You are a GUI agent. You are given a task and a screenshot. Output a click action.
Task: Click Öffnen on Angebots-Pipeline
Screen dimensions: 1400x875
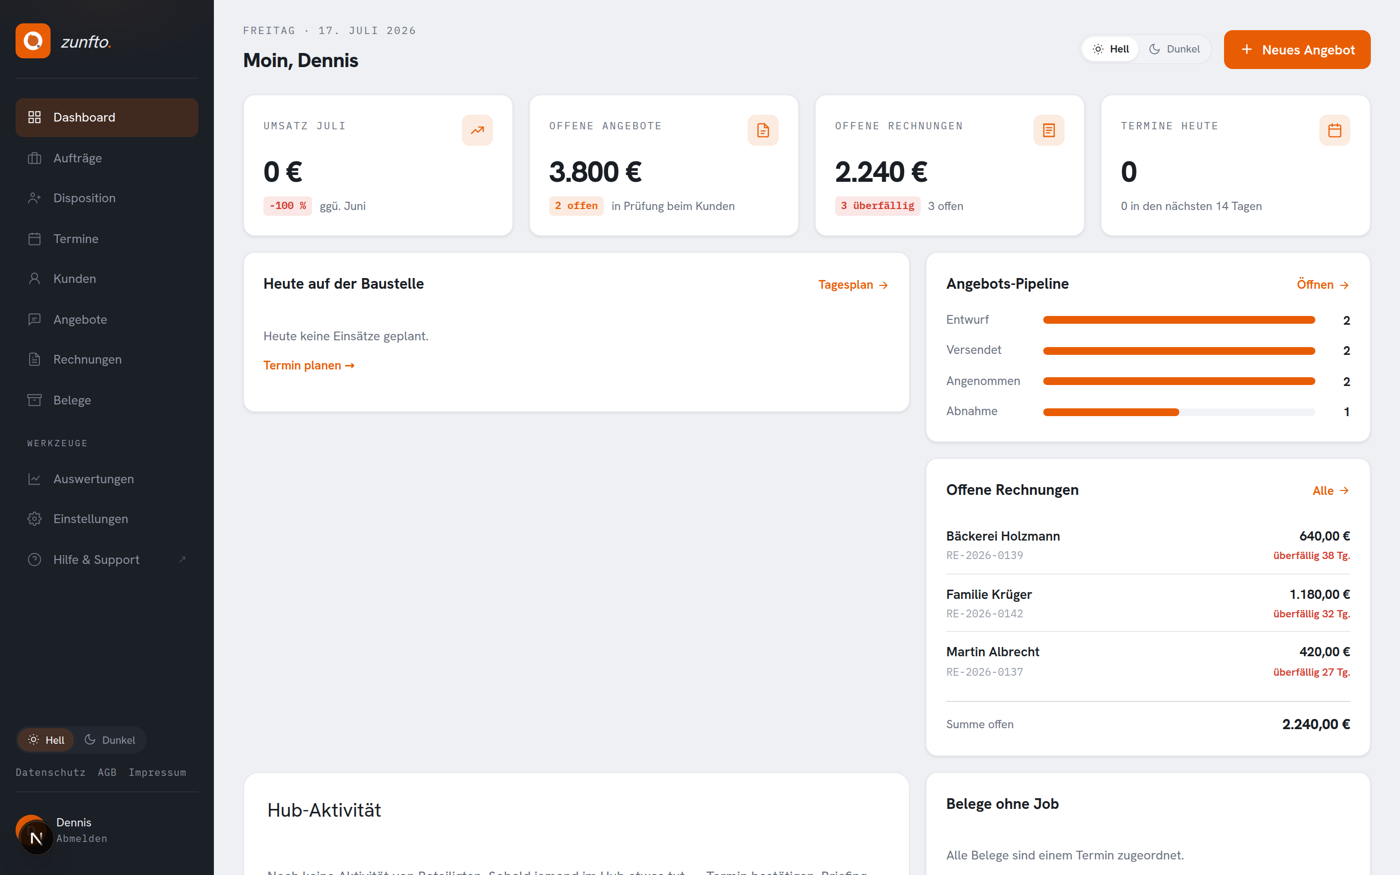pos(1323,285)
